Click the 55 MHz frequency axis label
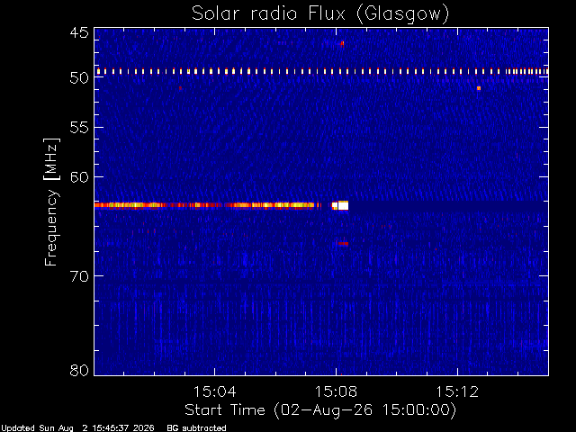This screenshot has height=432, width=576. pos(79,128)
